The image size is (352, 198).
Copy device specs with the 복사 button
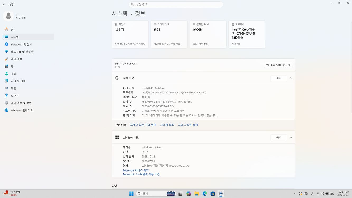click(x=279, y=78)
